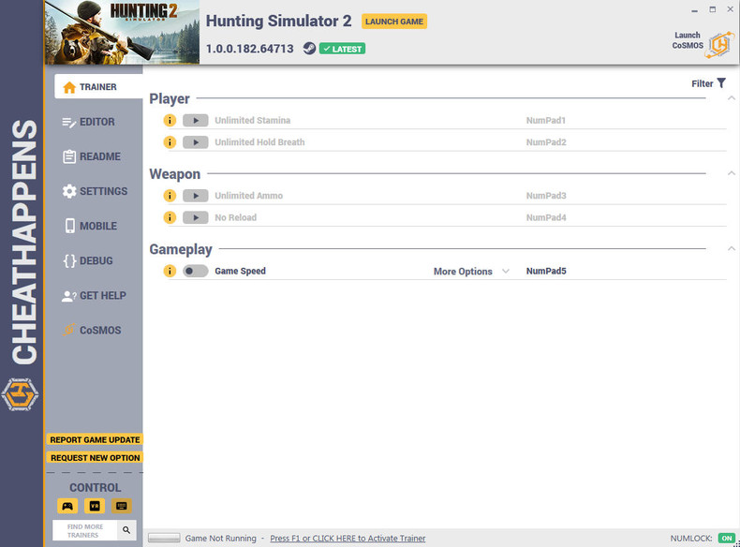The height and width of the screenshot is (547, 740).
Task: Activate Unlimited Ammo cheat
Action: [196, 196]
